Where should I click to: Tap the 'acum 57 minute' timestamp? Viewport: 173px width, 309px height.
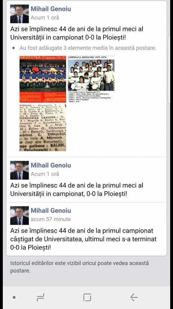[51, 219]
